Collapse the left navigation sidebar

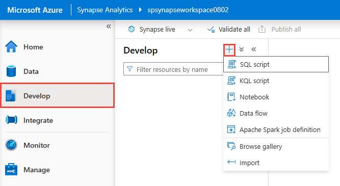pyautogui.click(x=109, y=26)
